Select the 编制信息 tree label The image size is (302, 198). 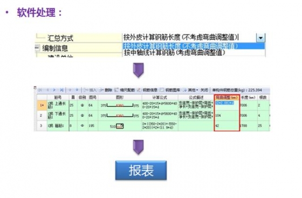coord(55,48)
